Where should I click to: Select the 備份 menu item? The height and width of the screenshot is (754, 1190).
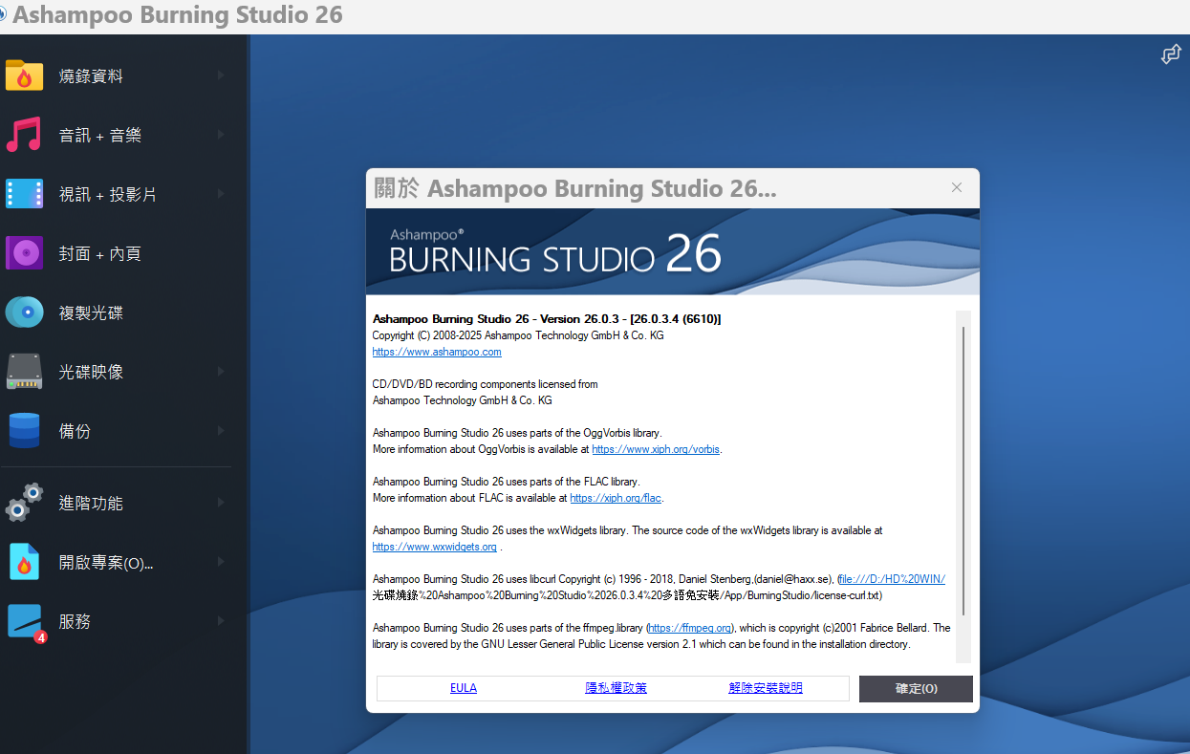117,431
